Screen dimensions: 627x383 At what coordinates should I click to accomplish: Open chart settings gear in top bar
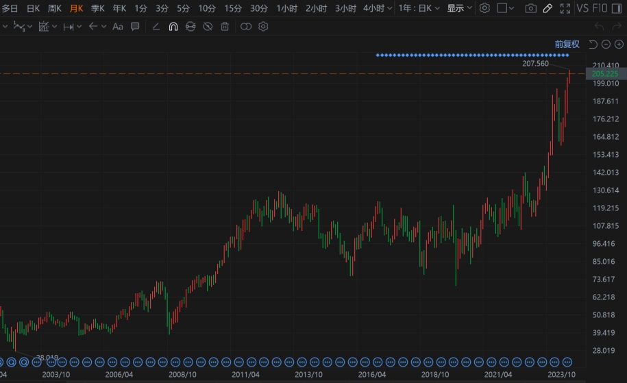pyautogui.click(x=484, y=8)
